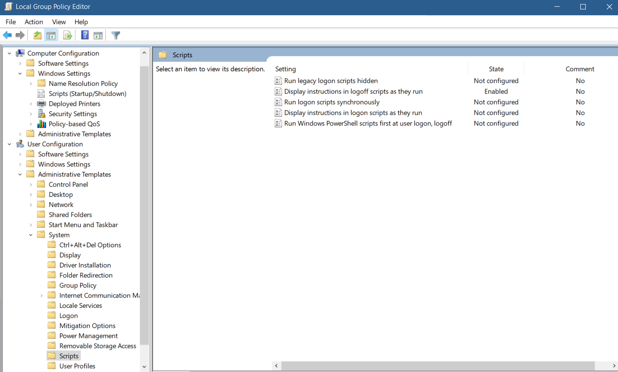Viewport: 618px width, 372px height.
Task: Open the Action menu
Action: pyautogui.click(x=34, y=22)
